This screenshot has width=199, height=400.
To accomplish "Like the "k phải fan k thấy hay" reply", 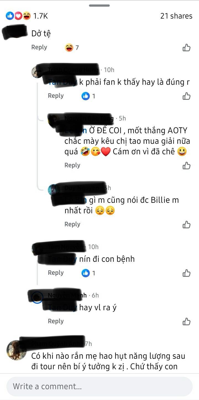I will [x=187, y=96].
